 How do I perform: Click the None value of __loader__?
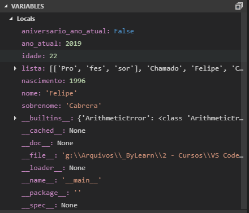(x=78, y=168)
